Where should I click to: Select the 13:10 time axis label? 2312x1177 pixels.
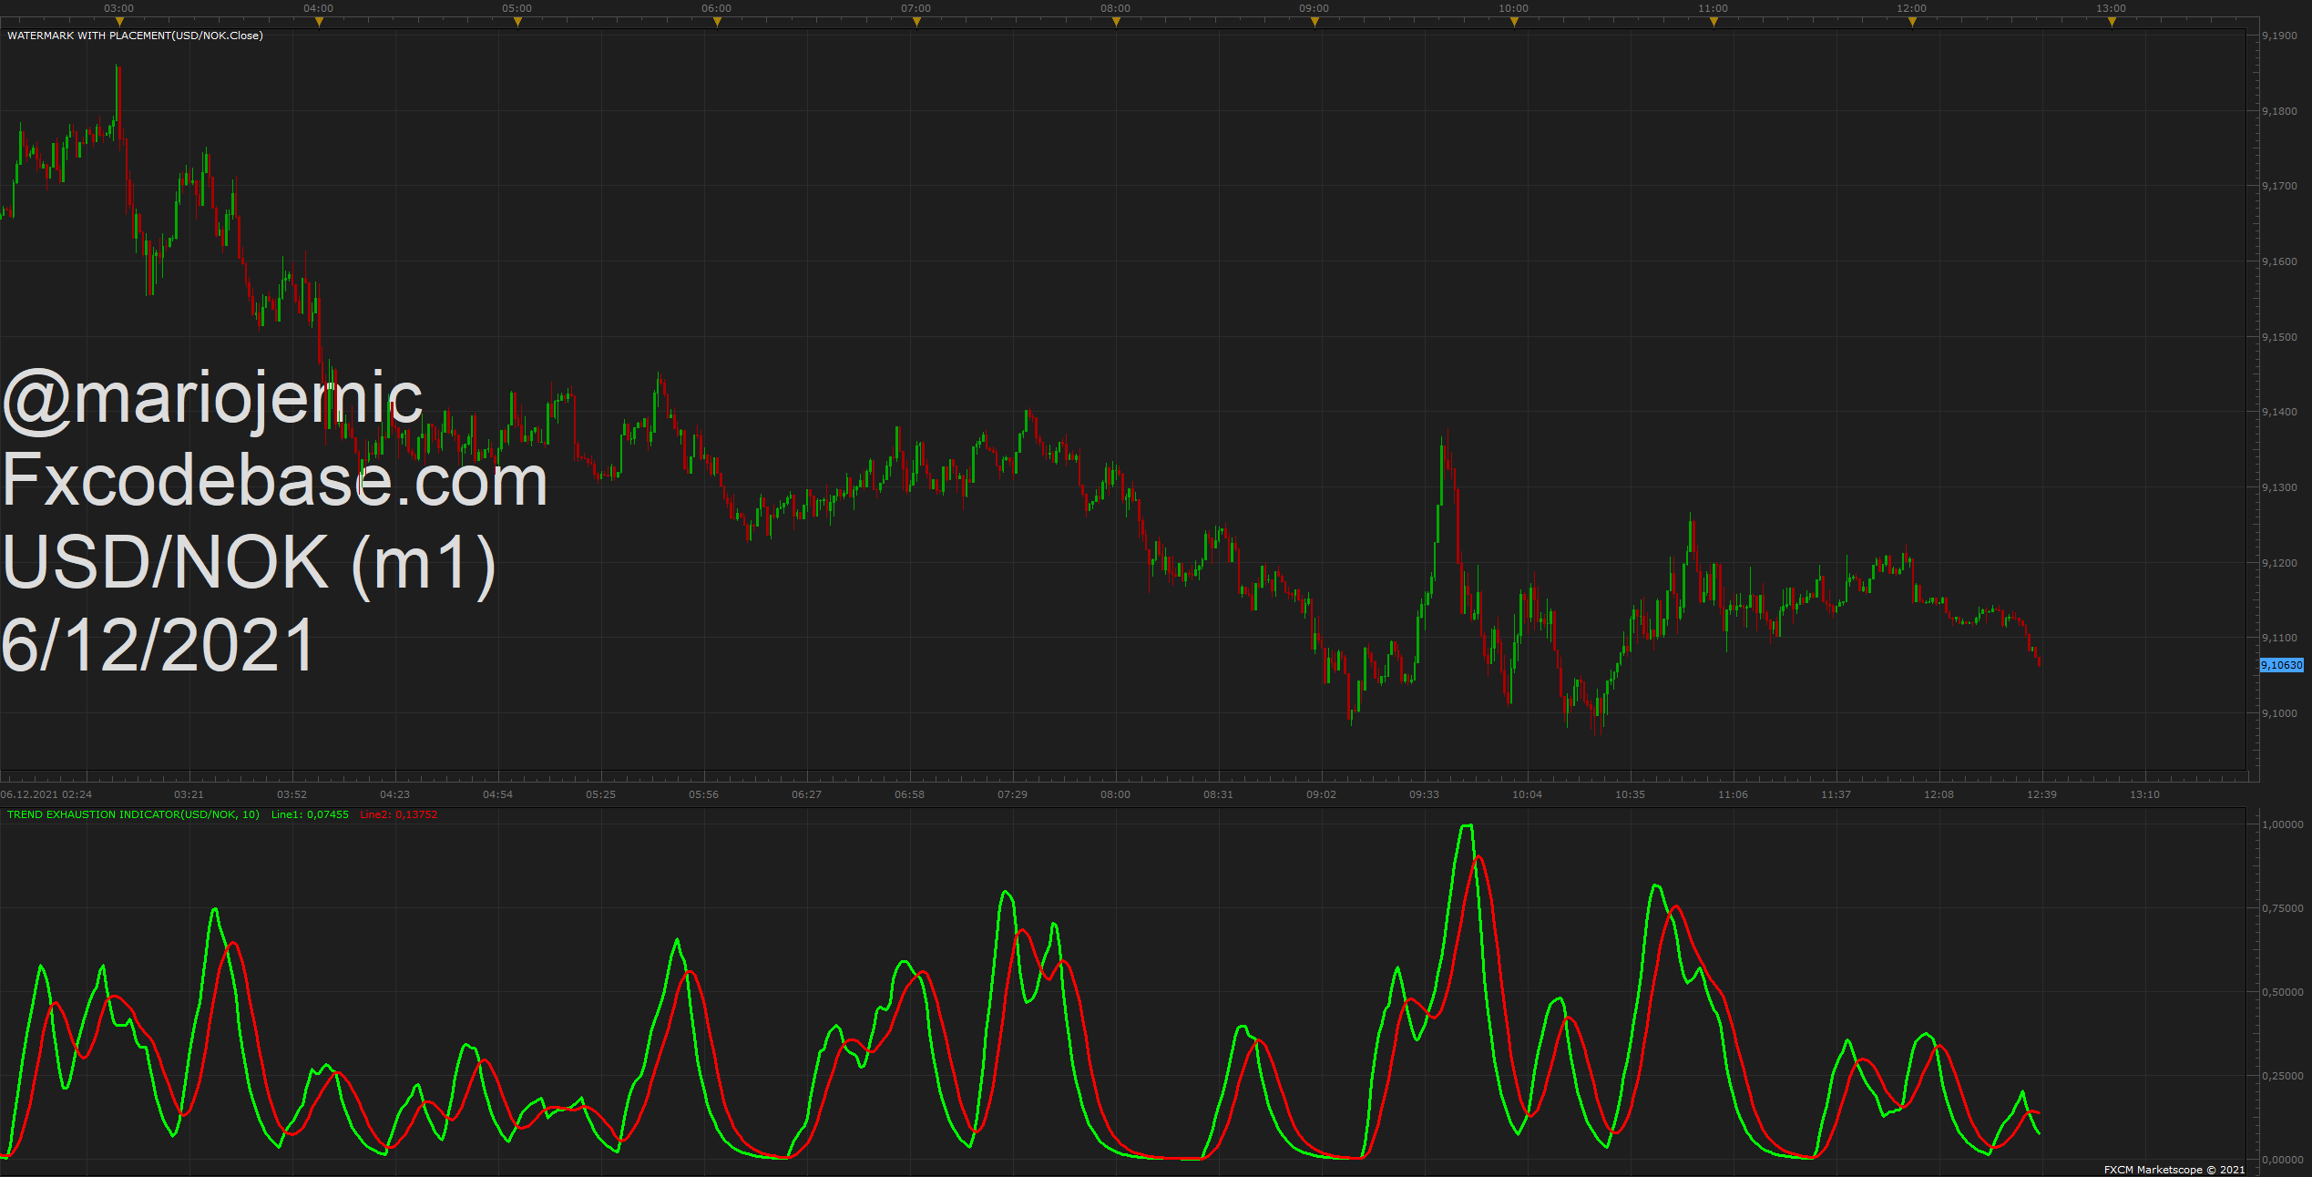2144,794
